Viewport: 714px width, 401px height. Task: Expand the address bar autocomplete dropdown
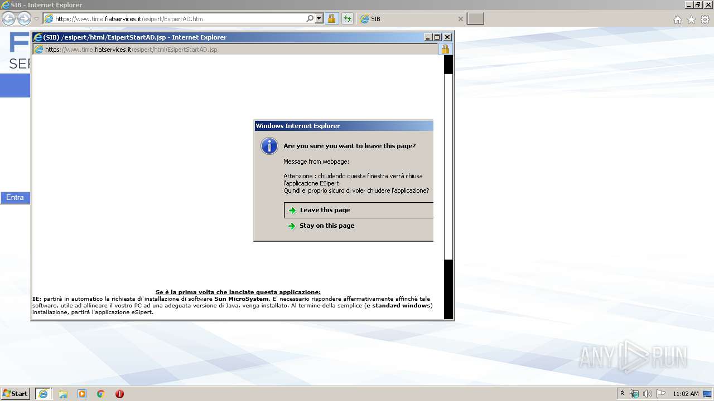(319, 18)
